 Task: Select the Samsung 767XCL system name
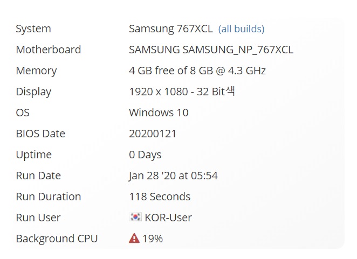(171, 29)
